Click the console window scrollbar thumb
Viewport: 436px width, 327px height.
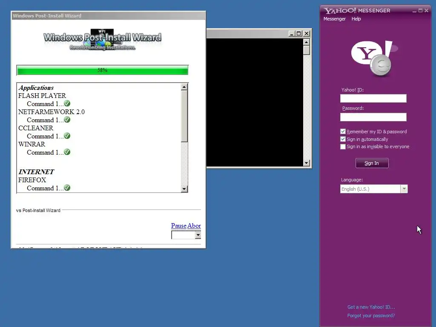coord(307,50)
